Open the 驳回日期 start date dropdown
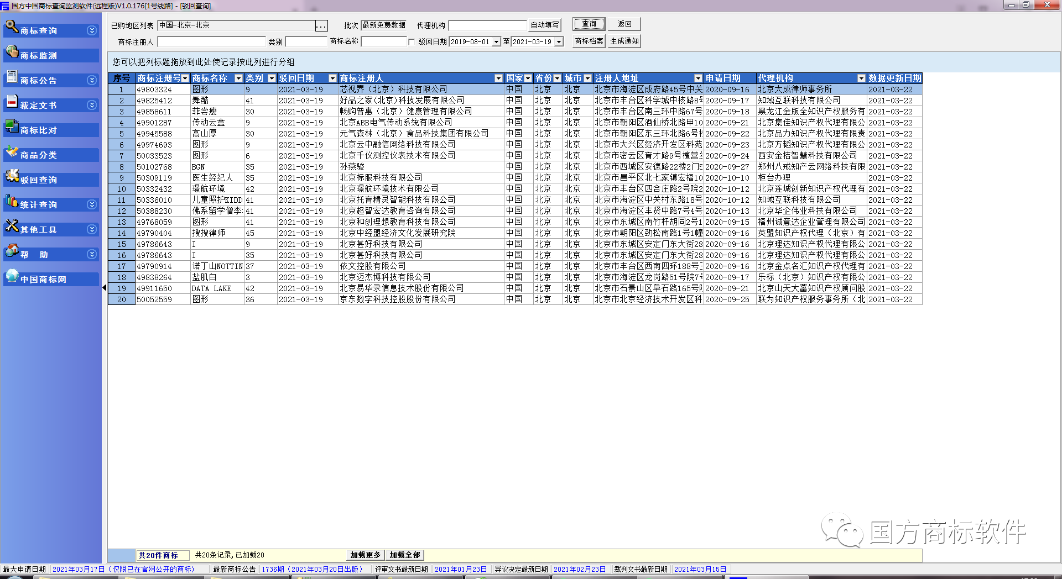 pyautogui.click(x=496, y=42)
